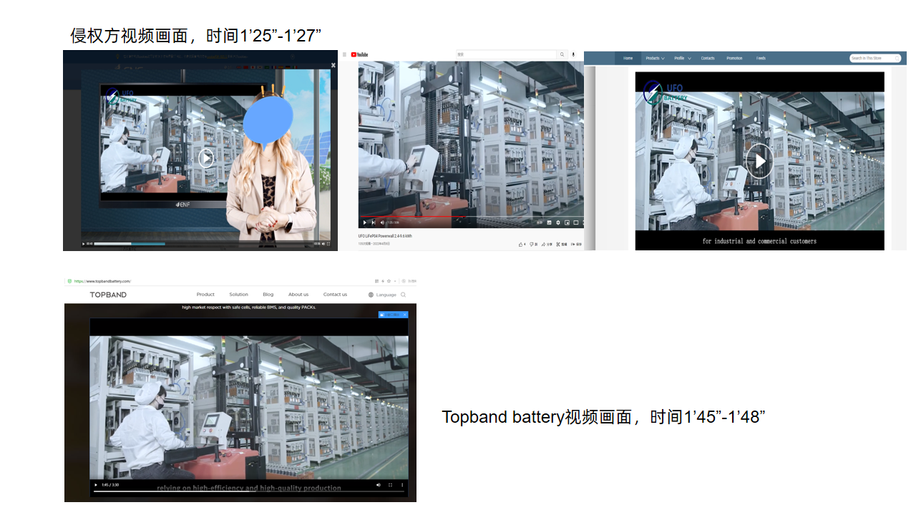Click the play button on the ENF video
916x515 pixels.
tap(206, 158)
